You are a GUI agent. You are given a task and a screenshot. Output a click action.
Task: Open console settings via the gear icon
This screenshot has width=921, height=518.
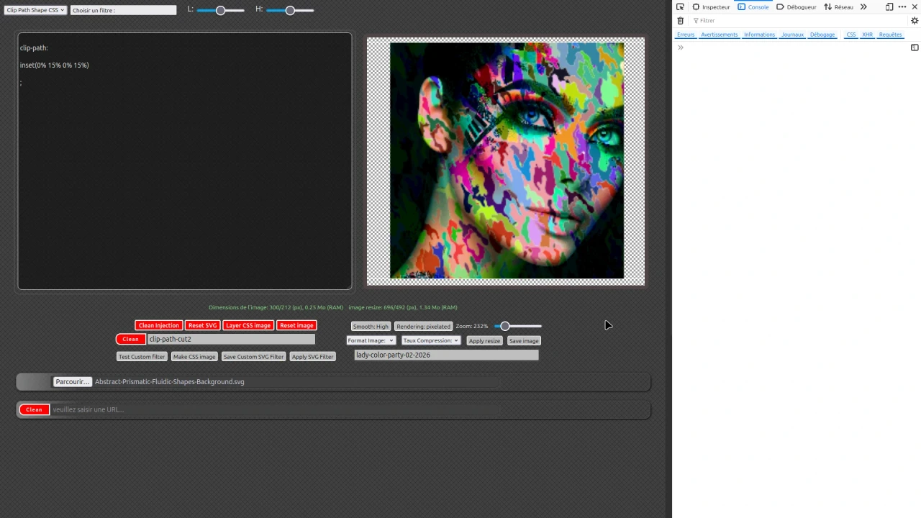[x=915, y=20]
